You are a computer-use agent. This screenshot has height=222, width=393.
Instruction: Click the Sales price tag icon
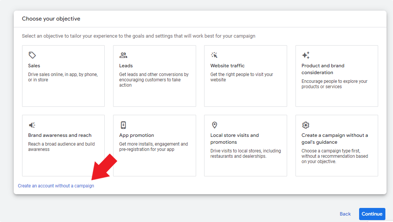click(32, 55)
